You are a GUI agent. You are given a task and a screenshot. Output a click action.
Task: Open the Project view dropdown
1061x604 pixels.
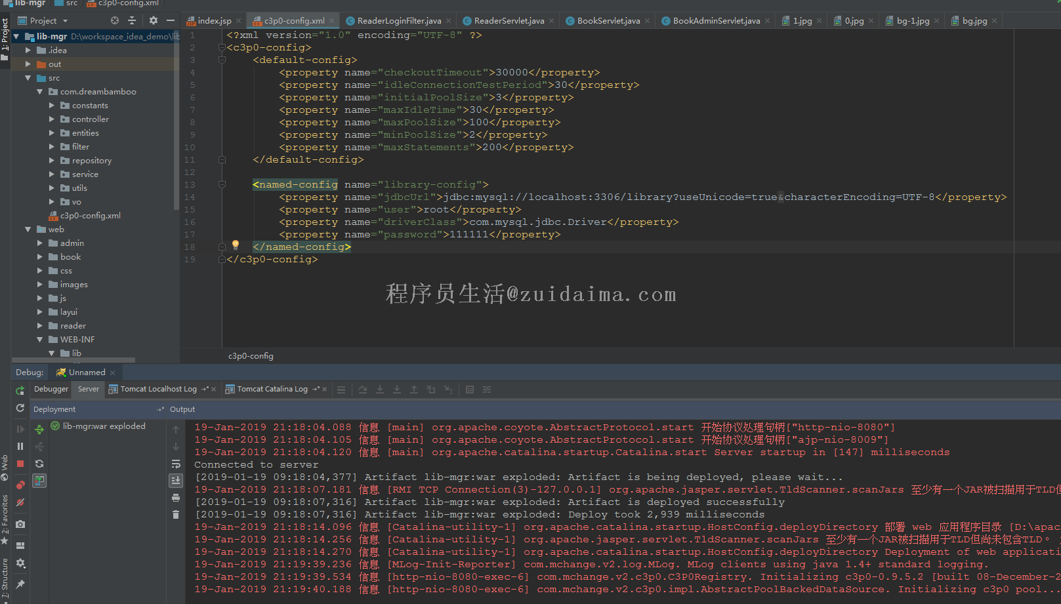(x=43, y=20)
